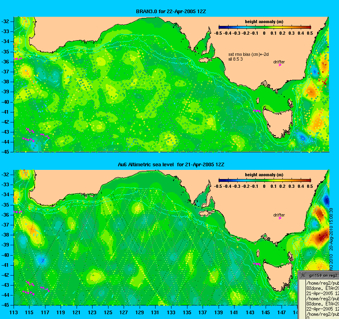Click the '-0.5' value on the bottom color bar scale

click(x=218, y=186)
